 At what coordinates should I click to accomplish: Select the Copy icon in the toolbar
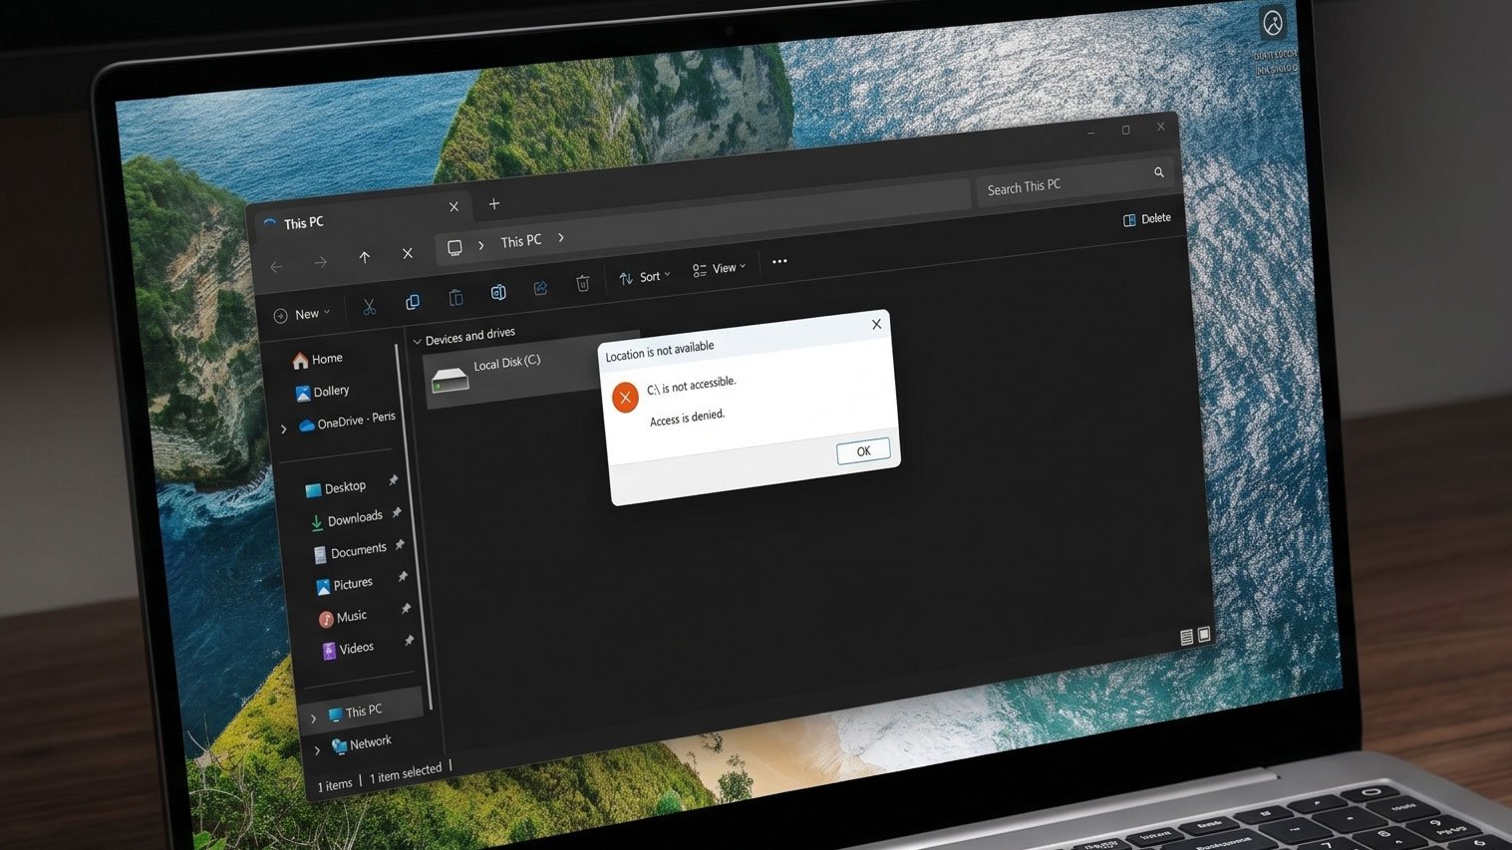point(413,302)
